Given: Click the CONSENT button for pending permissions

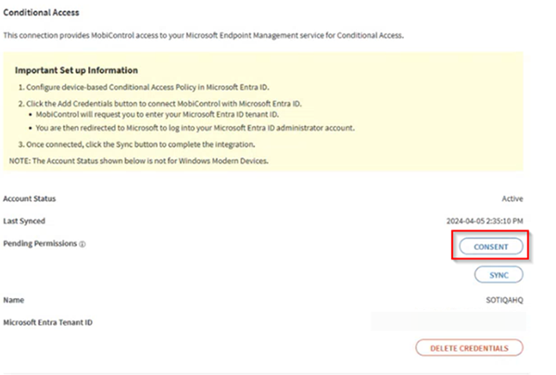Looking at the screenshot, I should tap(491, 246).
